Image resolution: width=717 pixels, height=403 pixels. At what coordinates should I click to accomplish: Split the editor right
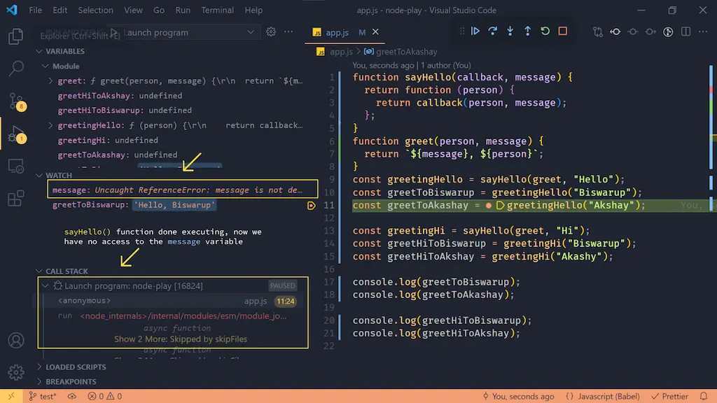pyautogui.click(x=685, y=31)
